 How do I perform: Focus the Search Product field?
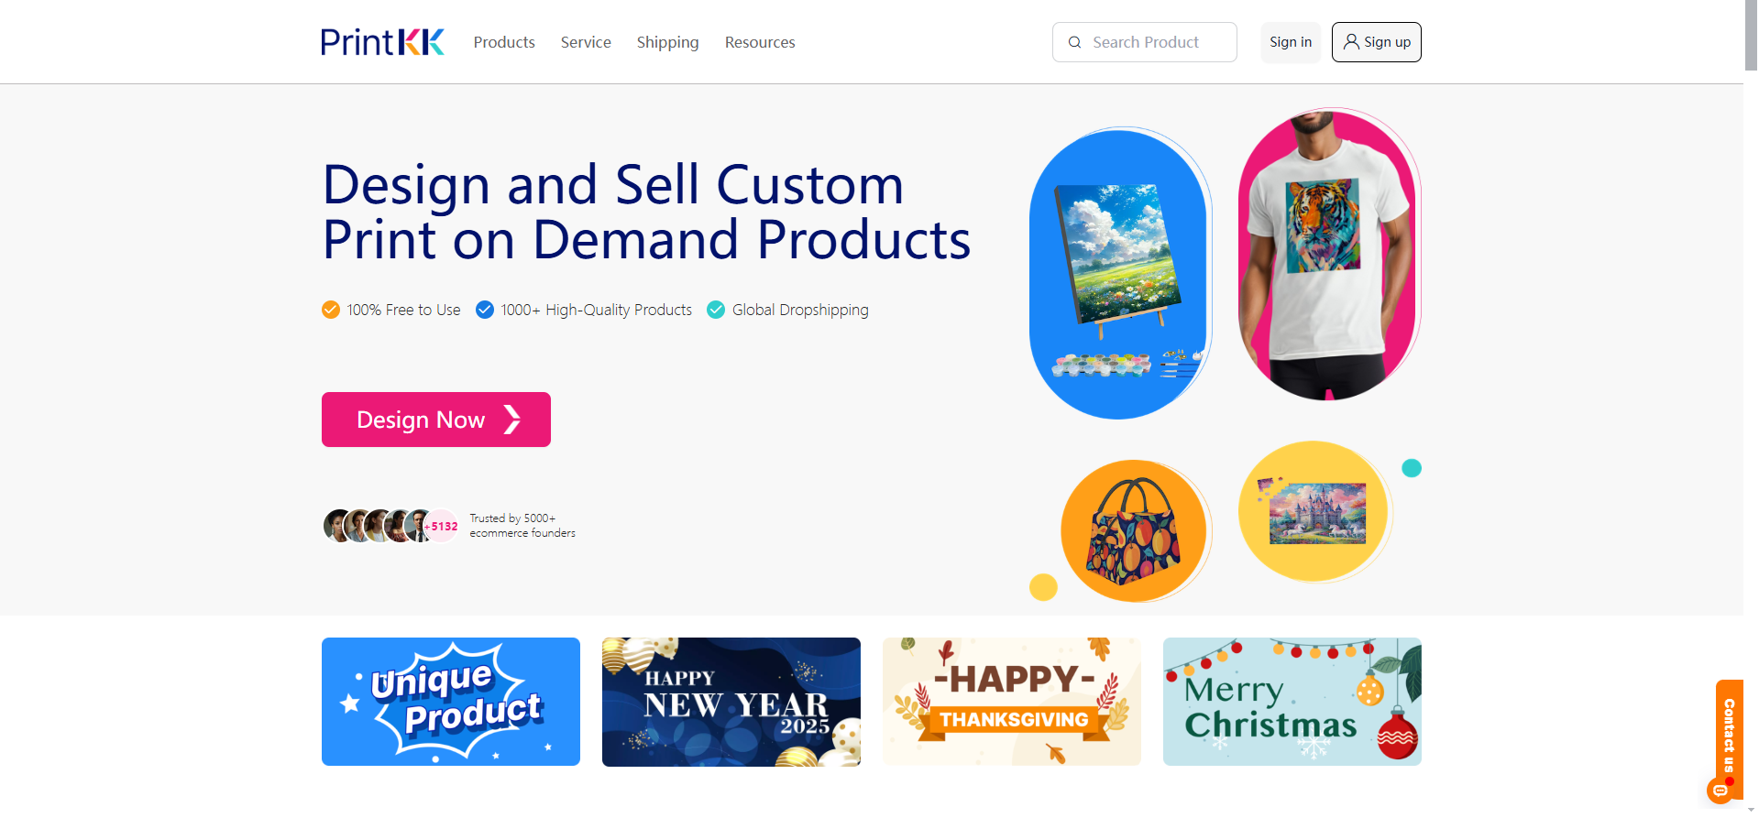[x=1145, y=42]
